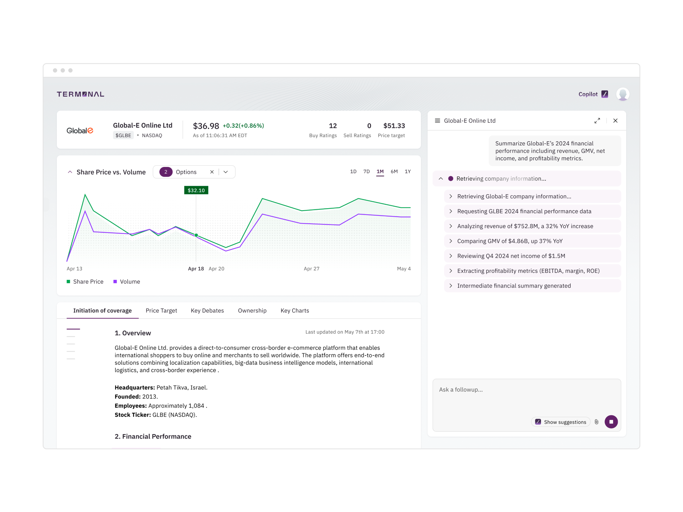683x512 pixels.
Task: Open Copilot from the top navigation bar
Action: (588, 94)
